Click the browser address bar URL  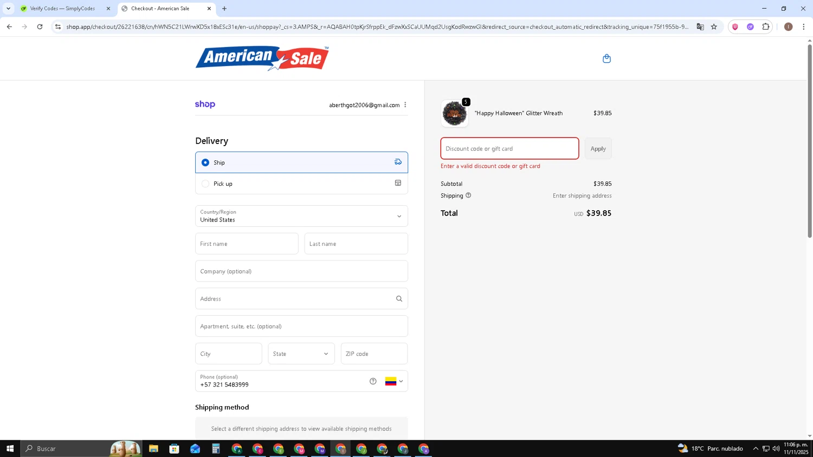pos(377,27)
